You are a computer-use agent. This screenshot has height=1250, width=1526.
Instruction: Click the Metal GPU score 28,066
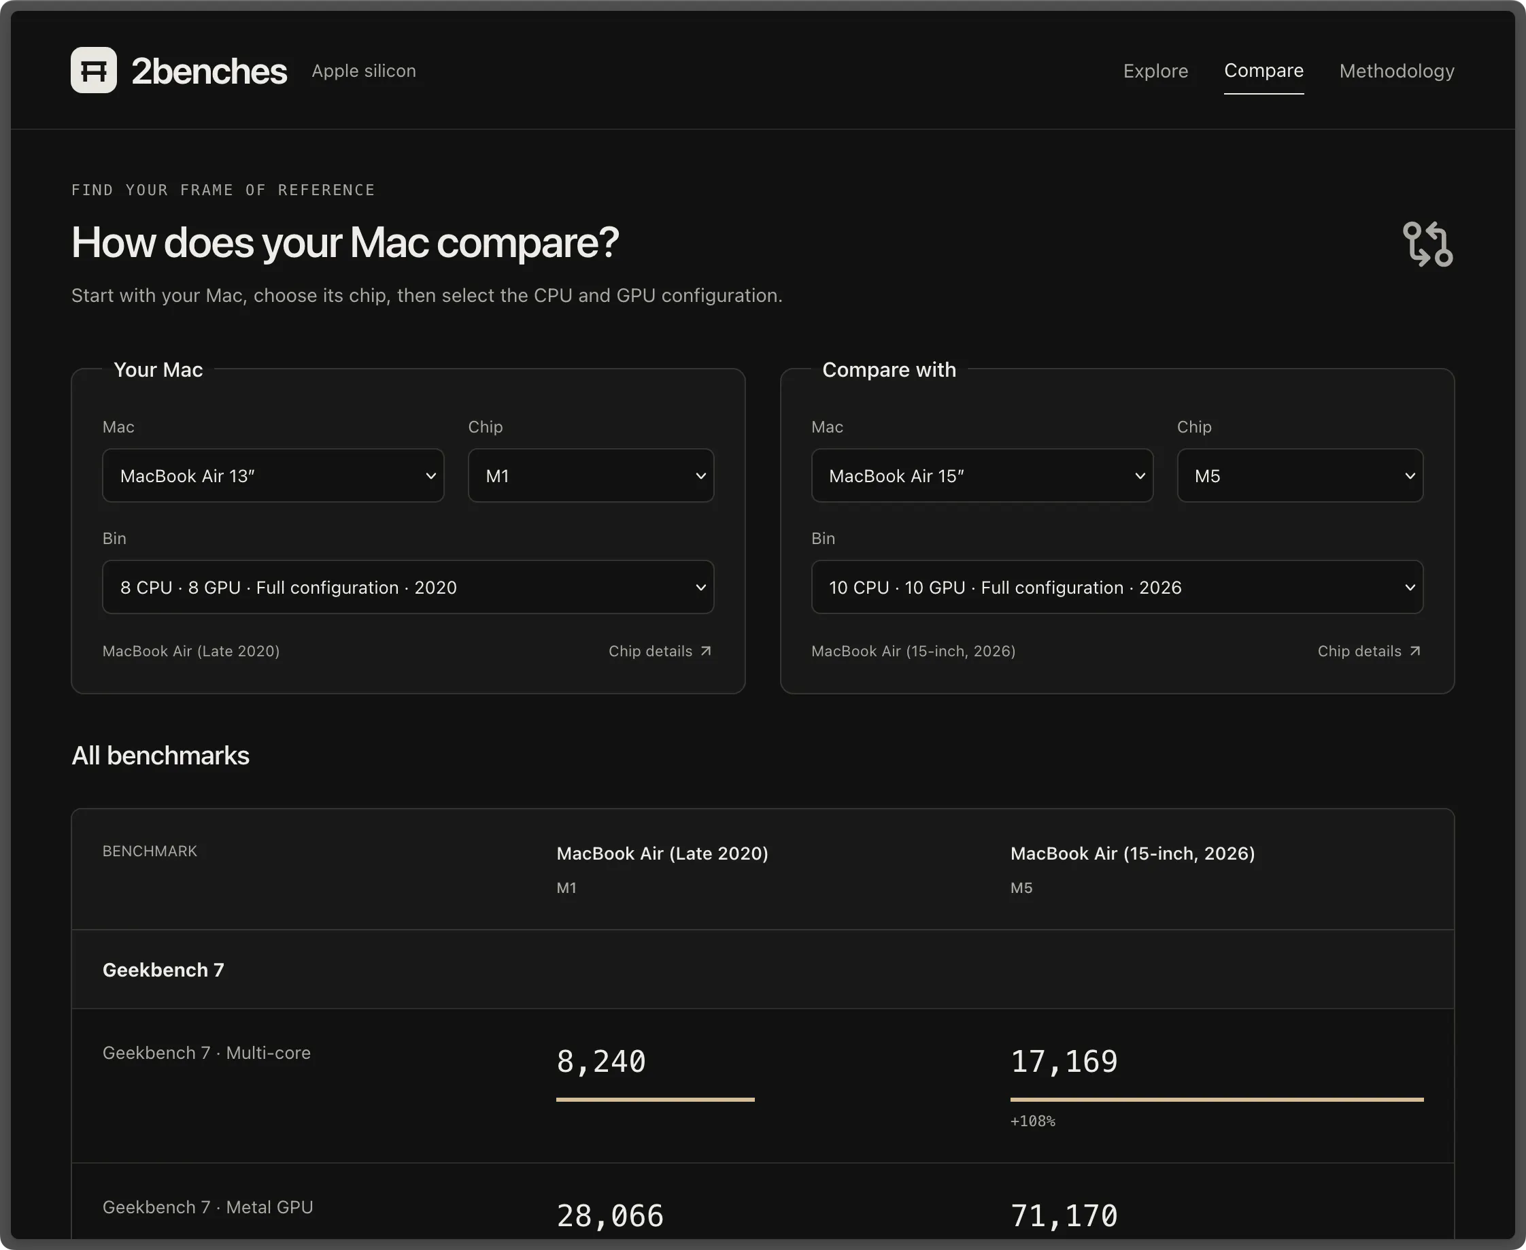click(x=611, y=1216)
